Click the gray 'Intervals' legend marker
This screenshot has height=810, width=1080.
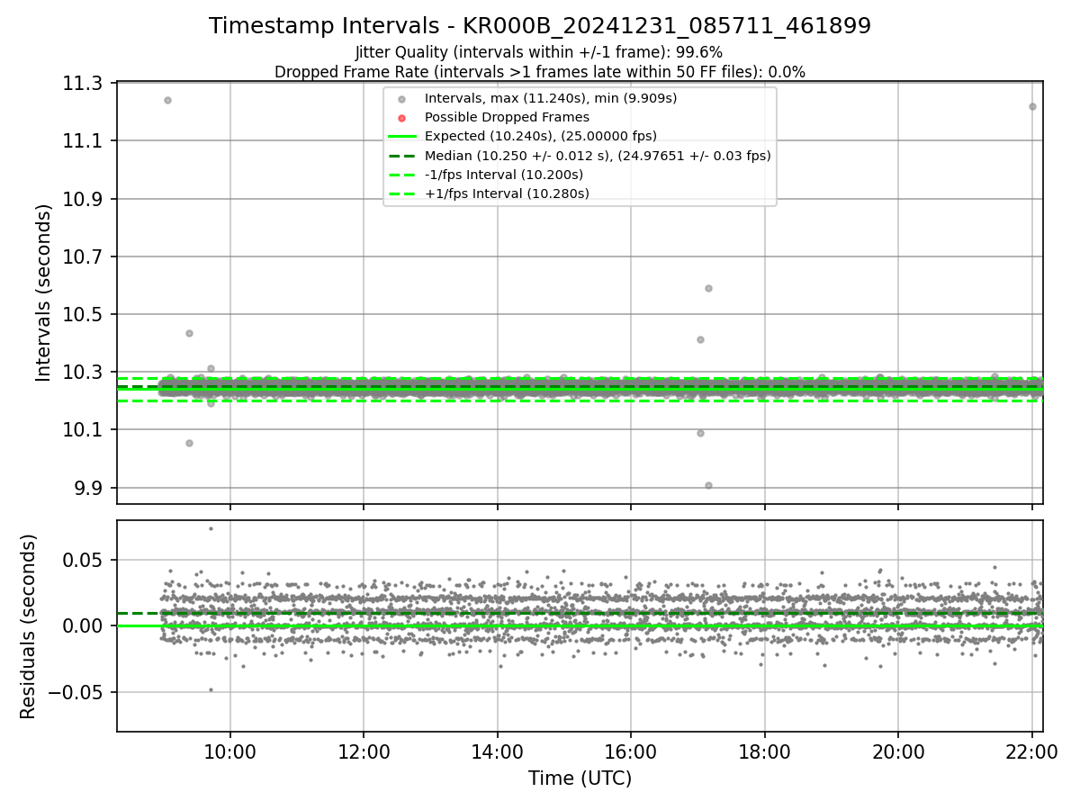tap(401, 99)
